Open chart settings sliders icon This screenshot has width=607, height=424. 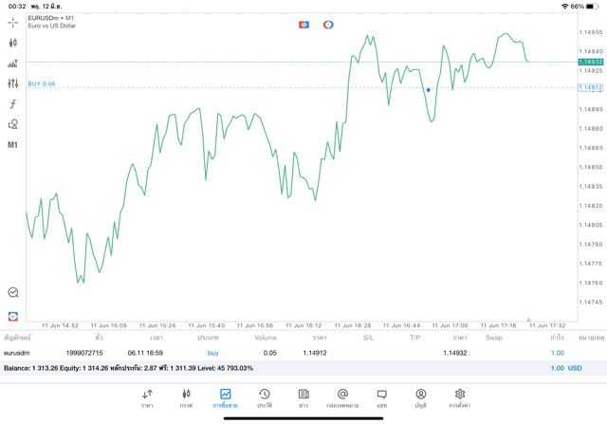[x=12, y=83]
